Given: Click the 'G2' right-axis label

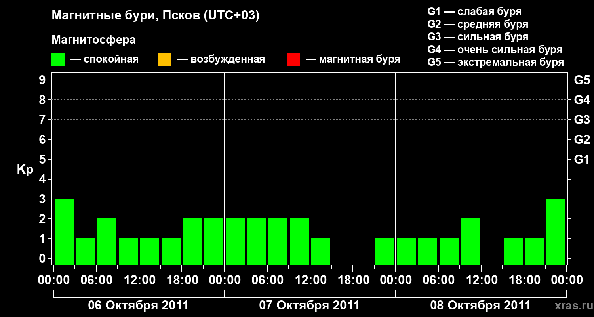Looking at the screenshot, I should (582, 139).
